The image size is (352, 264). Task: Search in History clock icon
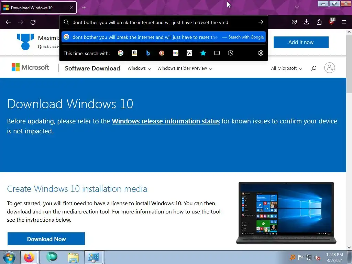click(230, 53)
